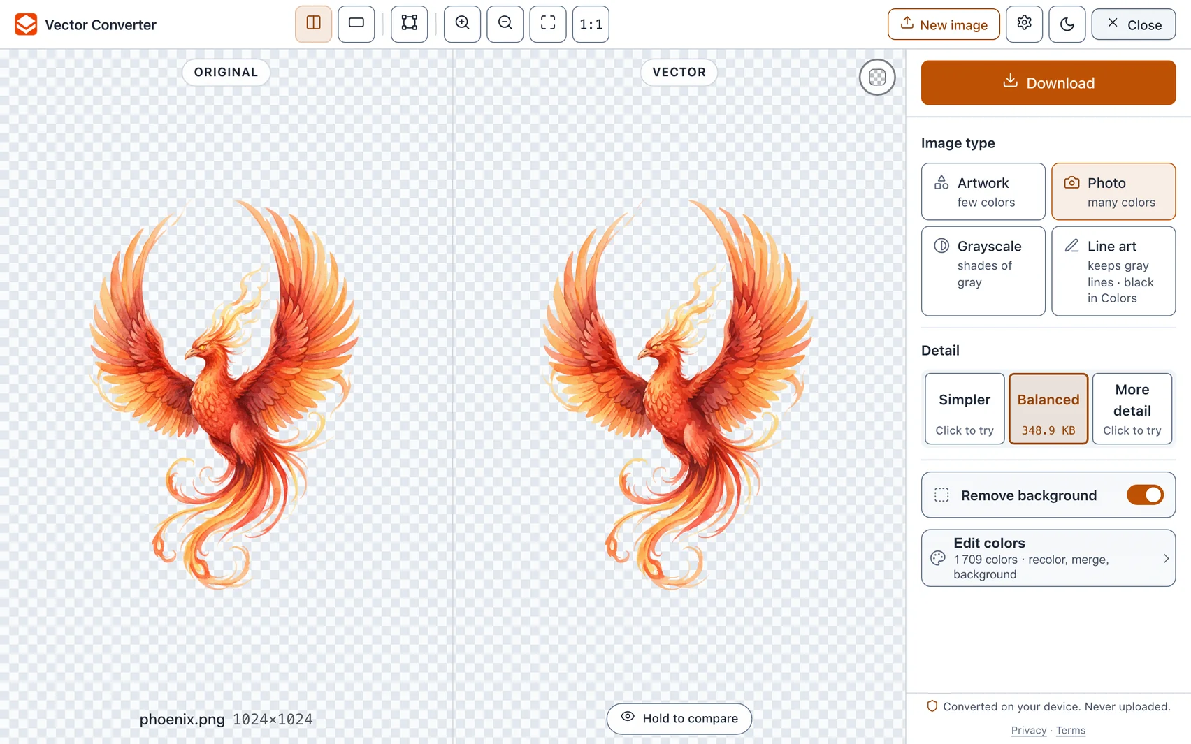Select Photo image type
This screenshot has width=1191, height=744.
1113,191
